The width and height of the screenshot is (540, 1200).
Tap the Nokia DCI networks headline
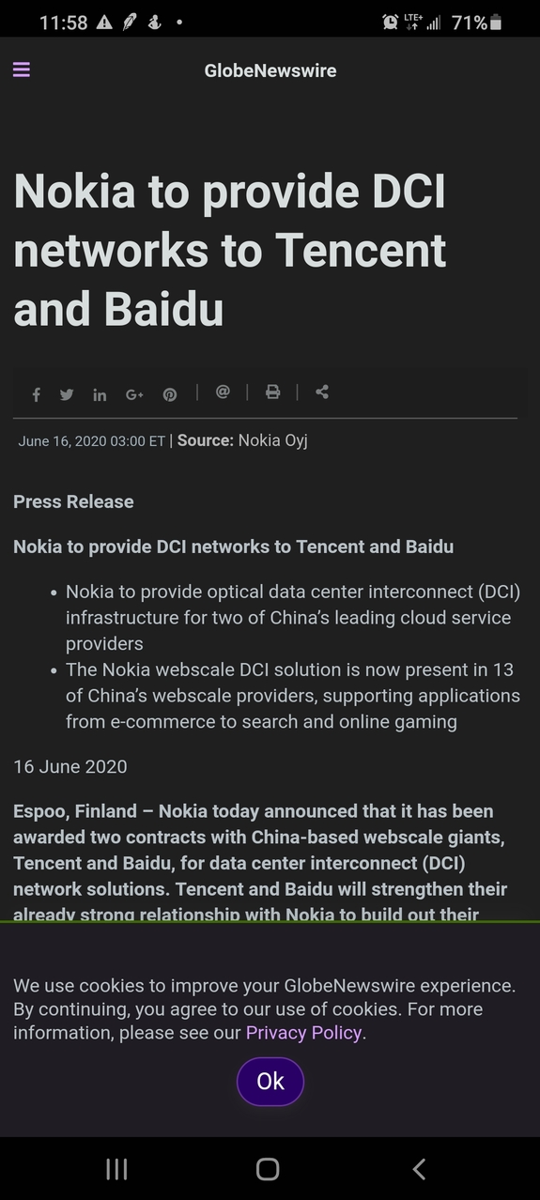click(x=230, y=251)
